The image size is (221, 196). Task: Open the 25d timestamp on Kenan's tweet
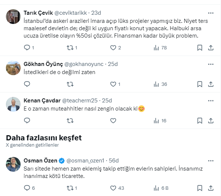107,100
